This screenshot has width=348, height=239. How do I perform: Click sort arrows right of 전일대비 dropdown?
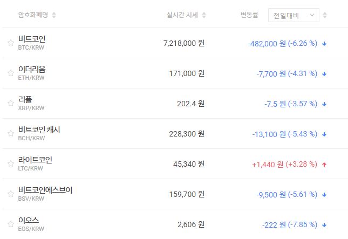click(x=324, y=15)
